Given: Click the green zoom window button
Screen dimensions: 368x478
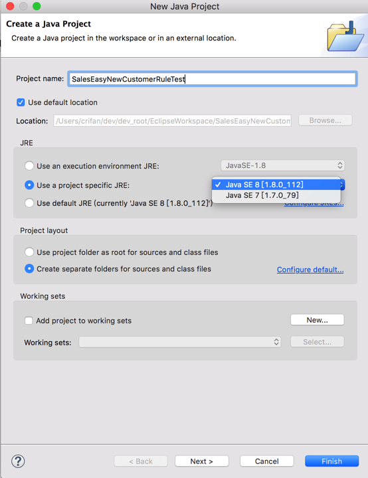Looking at the screenshot, I should click(37, 6).
